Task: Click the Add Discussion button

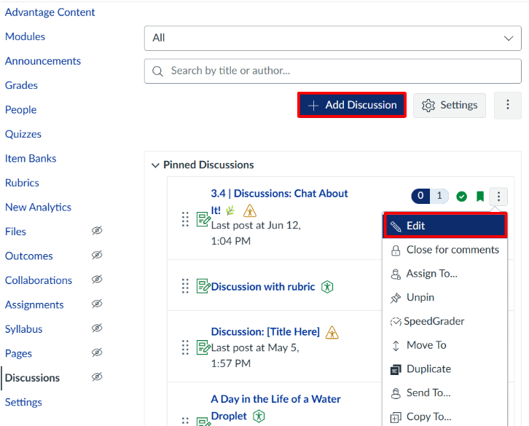Action: (352, 105)
